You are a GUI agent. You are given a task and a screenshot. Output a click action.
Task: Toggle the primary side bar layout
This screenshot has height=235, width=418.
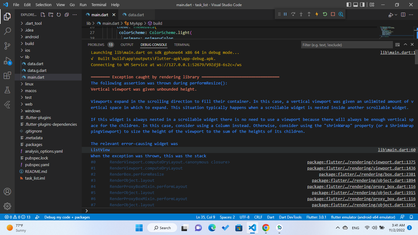click(349, 5)
